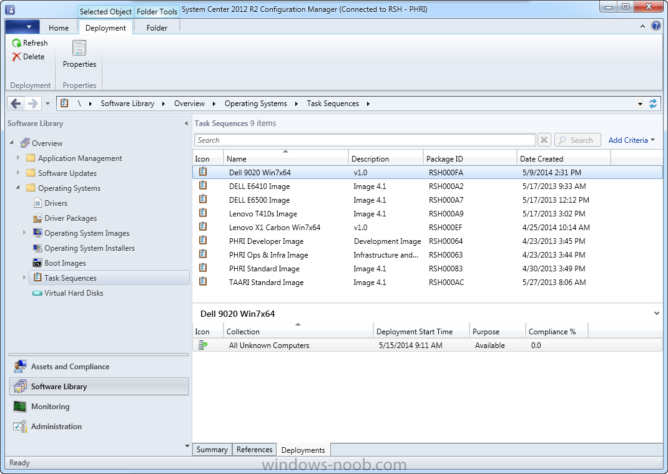Click the Operating System Images icon

tap(37, 233)
